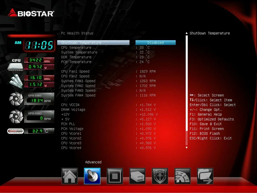Click the F3: Optimized Defaults hint

212,119
